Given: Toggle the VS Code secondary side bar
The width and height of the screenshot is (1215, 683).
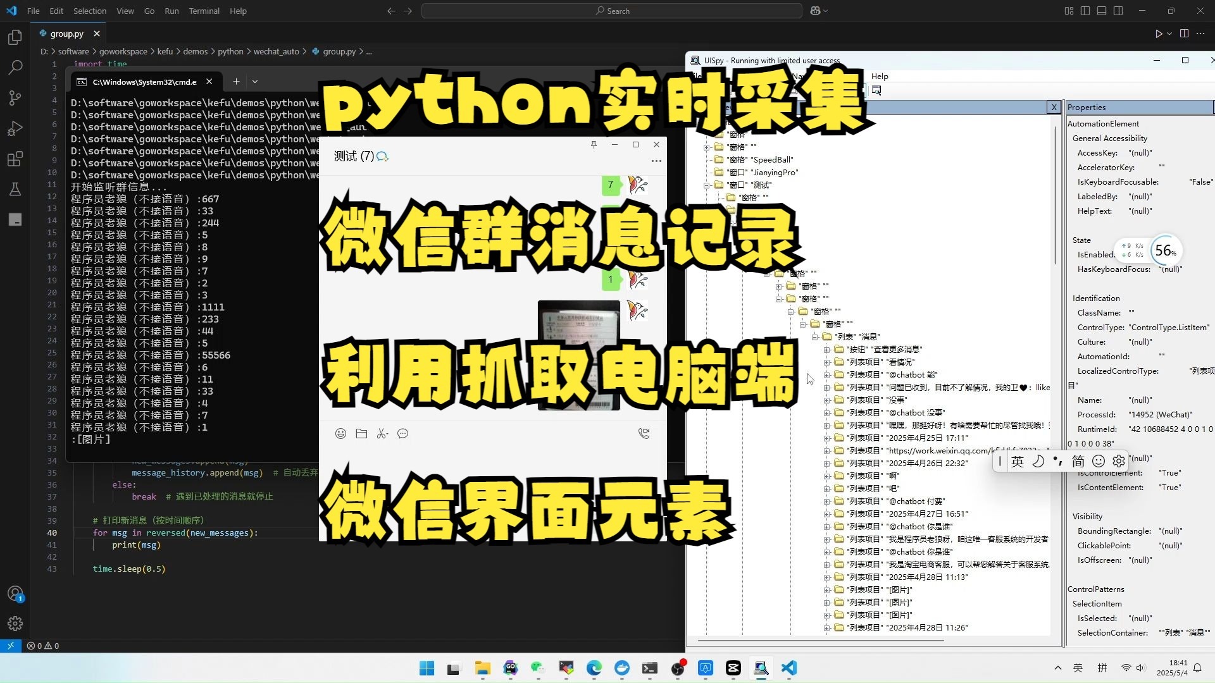Looking at the screenshot, I should click(x=1118, y=11).
